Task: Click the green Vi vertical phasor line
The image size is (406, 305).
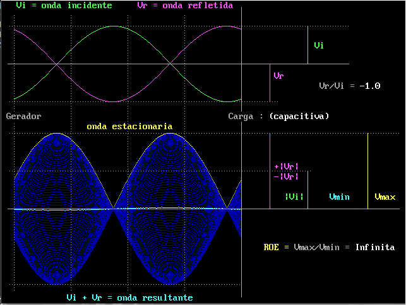Action: tap(308, 45)
